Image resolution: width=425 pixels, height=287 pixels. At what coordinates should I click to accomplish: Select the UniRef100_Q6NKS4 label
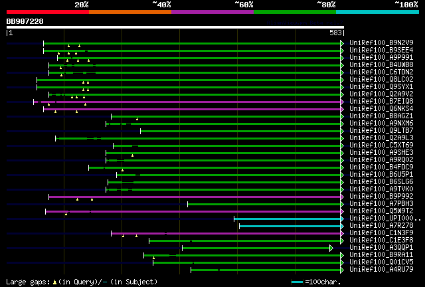[381, 109]
